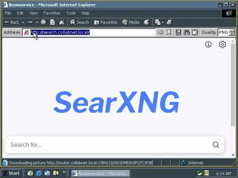
Task: Go forward with the Forward arrow
Action: pyautogui.click(x=30, y=22)
